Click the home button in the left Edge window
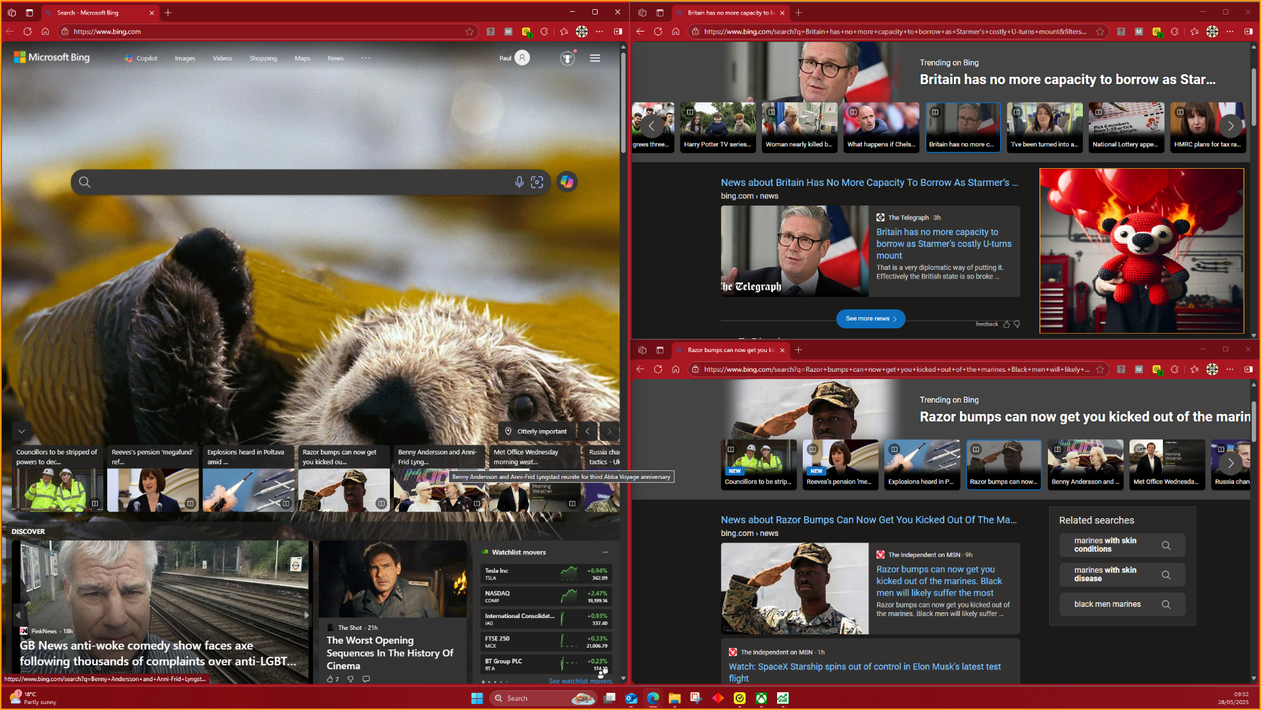This screenshot has height=710, width=1261. (45, 32)
